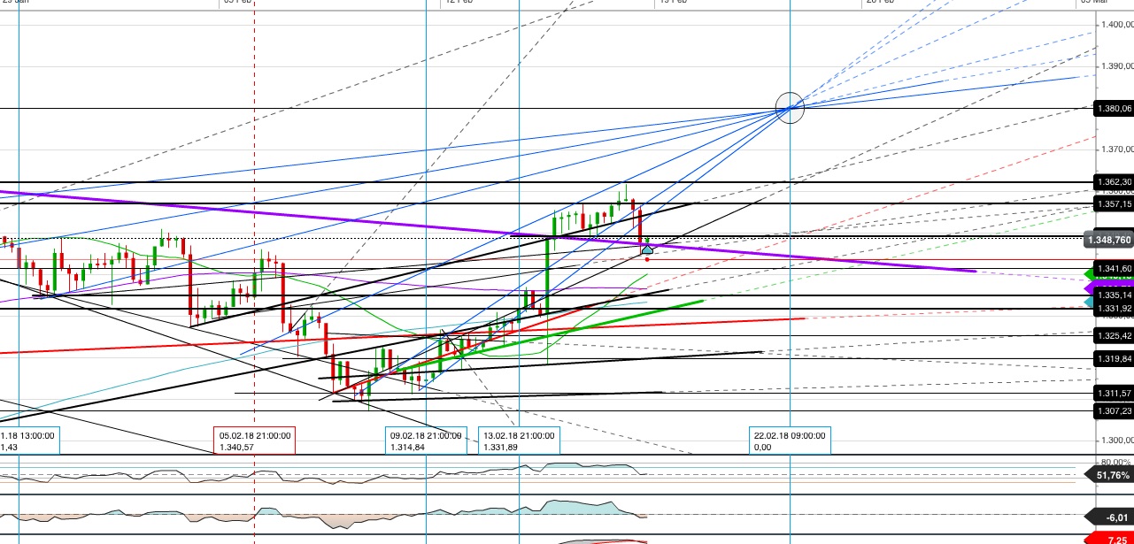1134x544 pixels.
Task: Select the red 05.02.18 21:00:00 date marker
Action: pyautogui.click(x=254, y=441)
